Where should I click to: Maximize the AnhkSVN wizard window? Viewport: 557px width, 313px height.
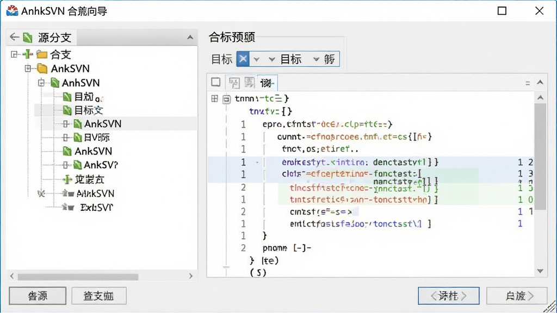(502, 11)
